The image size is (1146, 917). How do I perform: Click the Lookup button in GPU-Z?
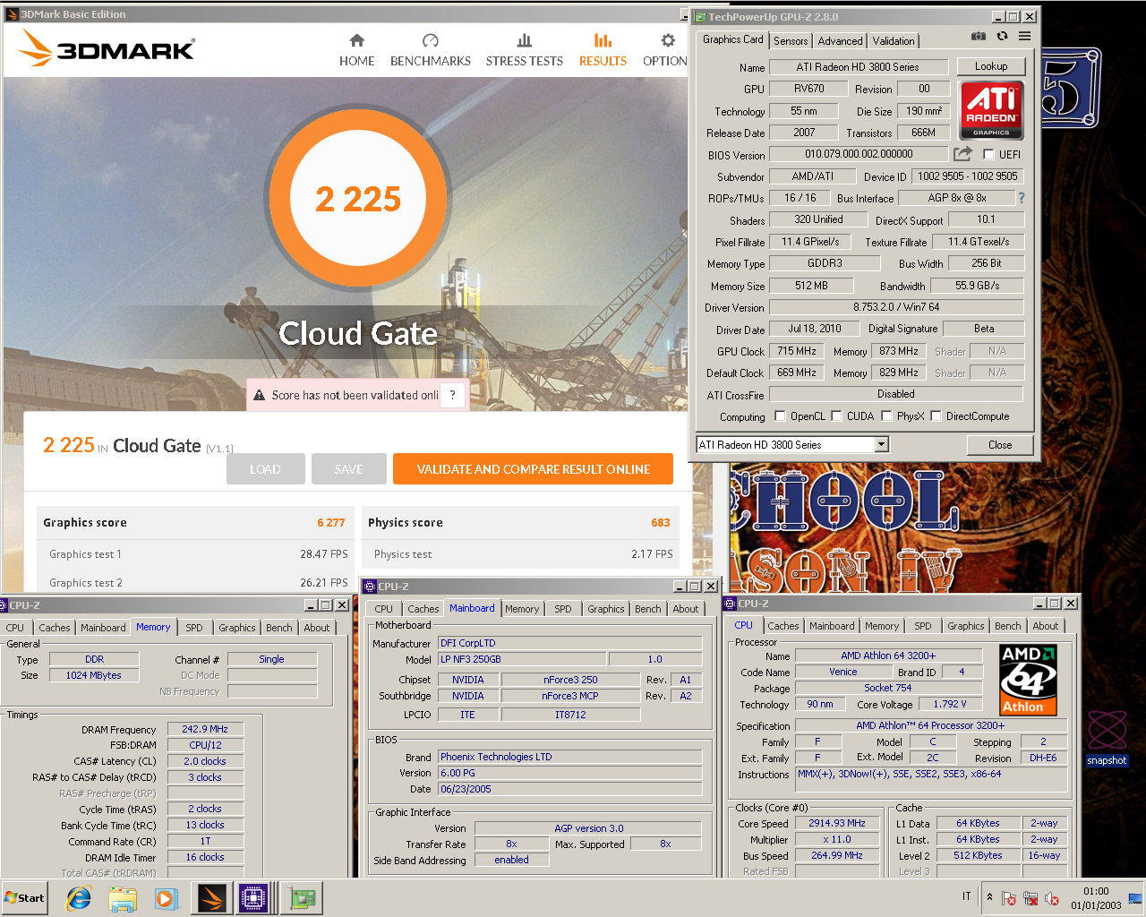click(990, 66)
